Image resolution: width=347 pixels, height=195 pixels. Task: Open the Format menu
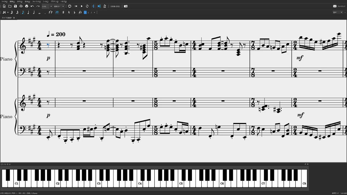36,1
